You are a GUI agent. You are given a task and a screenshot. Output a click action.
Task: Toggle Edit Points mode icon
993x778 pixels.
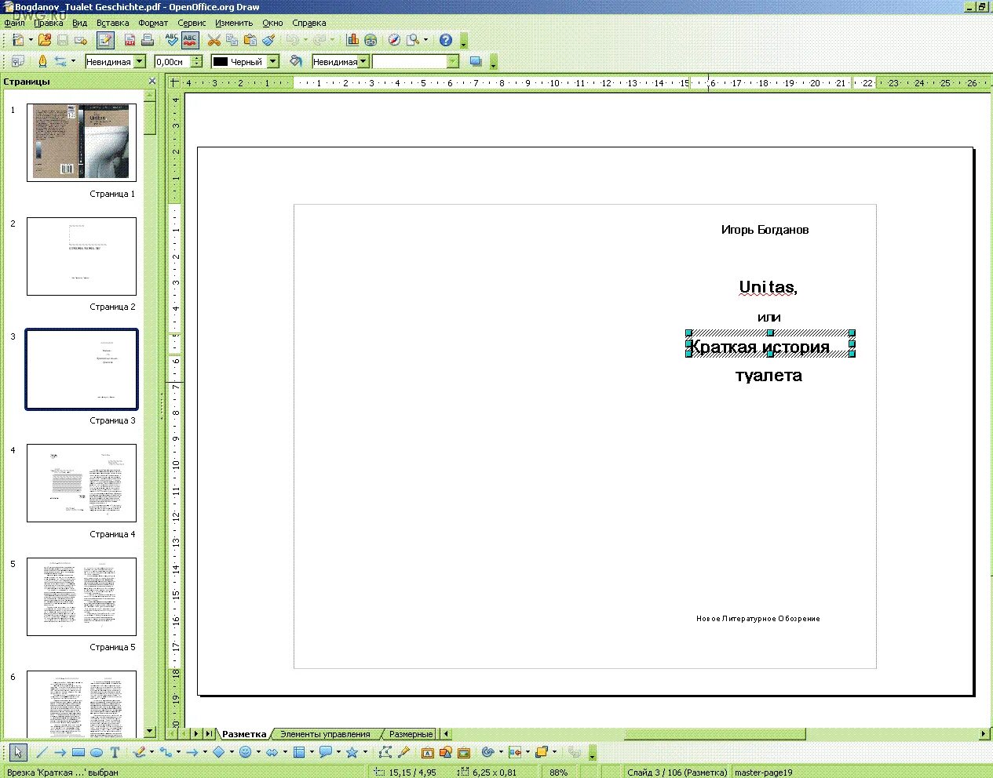(385, 753)
